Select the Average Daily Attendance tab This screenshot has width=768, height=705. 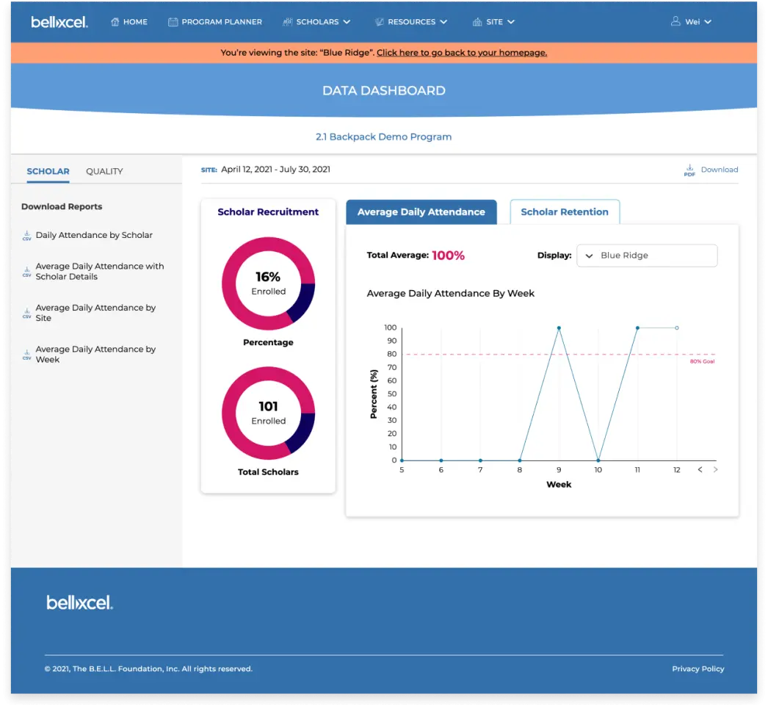(x=421, y=211)
